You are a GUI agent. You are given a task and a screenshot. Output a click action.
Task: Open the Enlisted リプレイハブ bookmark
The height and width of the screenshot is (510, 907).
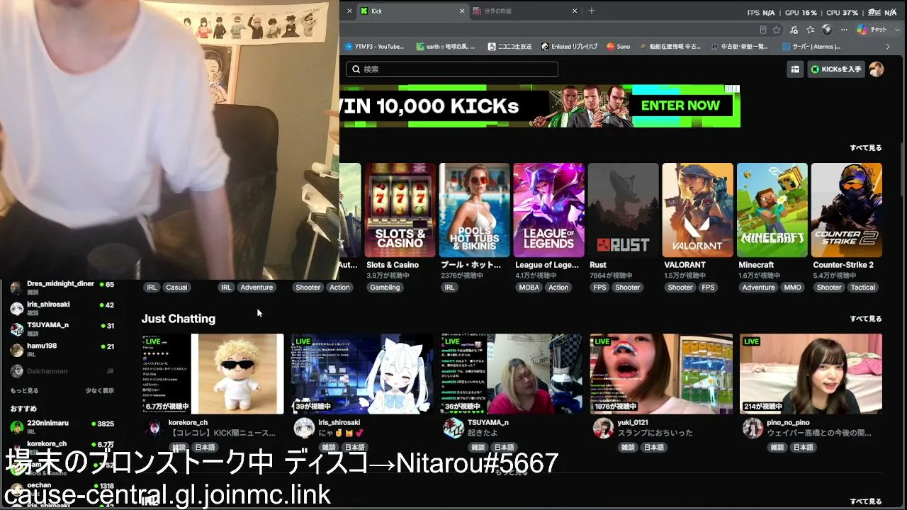click(x=570, y=47)
